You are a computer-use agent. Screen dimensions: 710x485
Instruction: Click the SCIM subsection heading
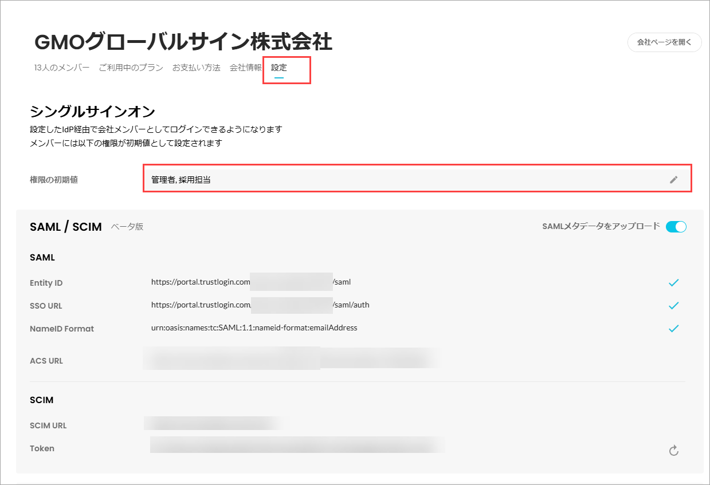(x=41, y=400)
